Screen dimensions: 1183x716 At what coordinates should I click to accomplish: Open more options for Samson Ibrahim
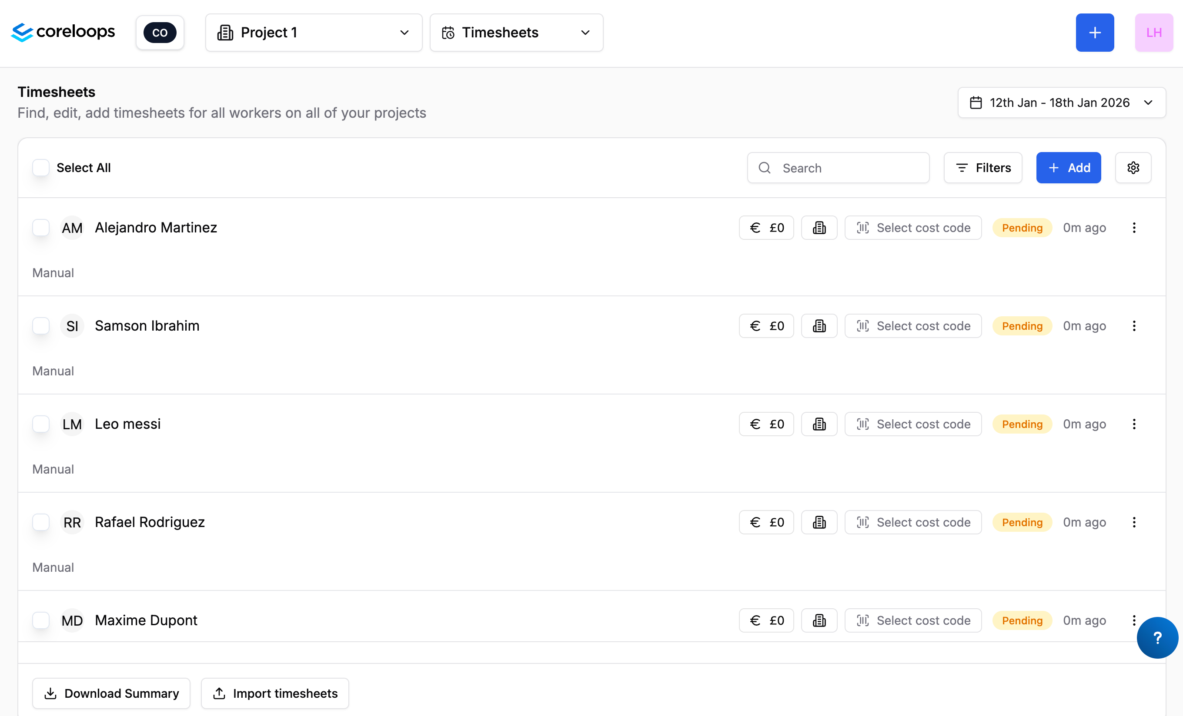point(1134,326)
